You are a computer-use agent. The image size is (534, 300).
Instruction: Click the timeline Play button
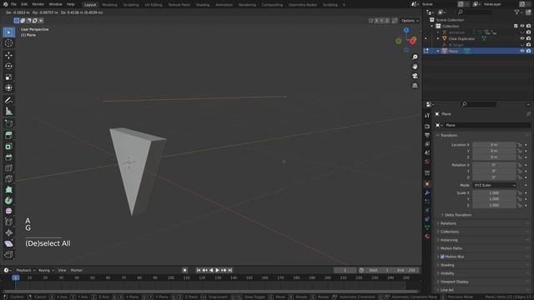click(x=217, y=270)
